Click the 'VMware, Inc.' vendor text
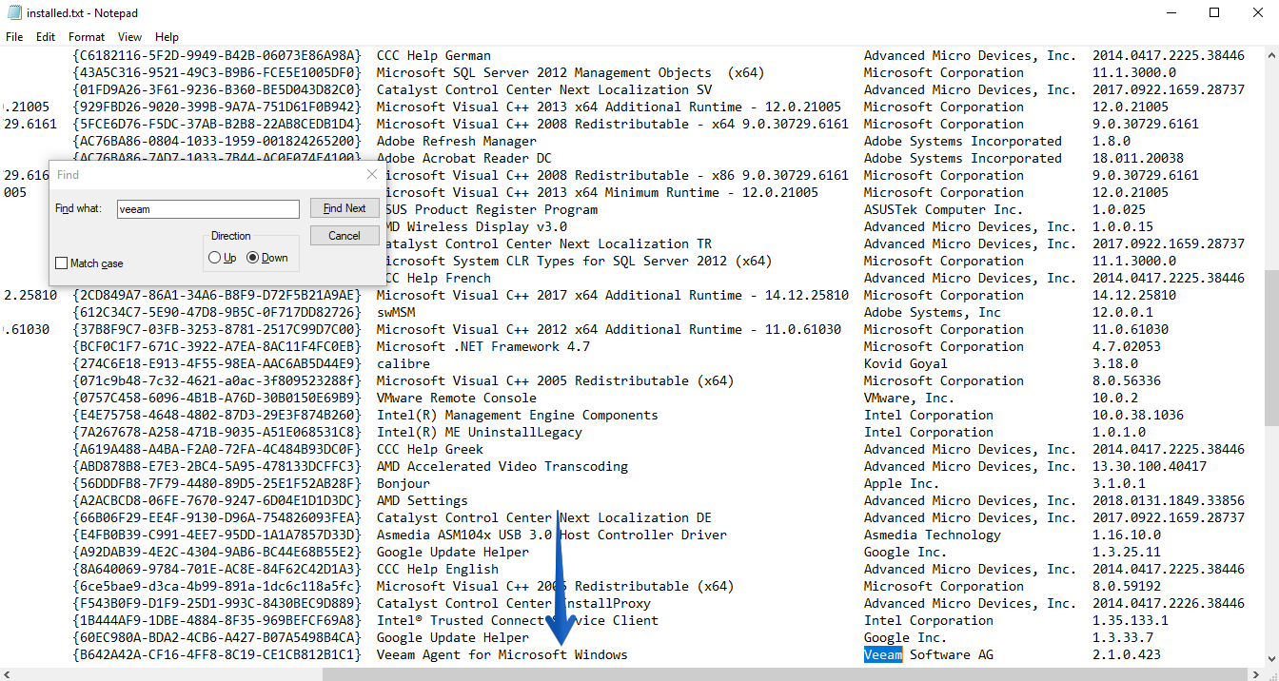 pos(910,398)
